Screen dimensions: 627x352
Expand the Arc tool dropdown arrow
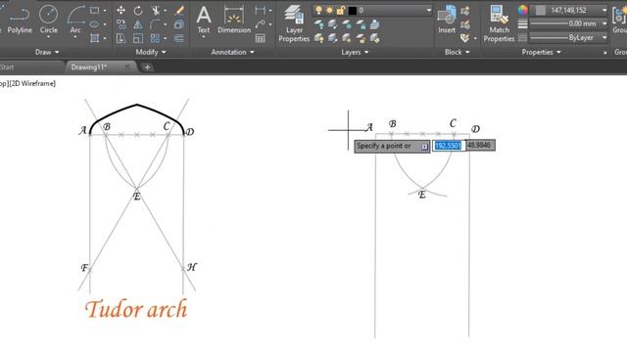coord(75,37)
